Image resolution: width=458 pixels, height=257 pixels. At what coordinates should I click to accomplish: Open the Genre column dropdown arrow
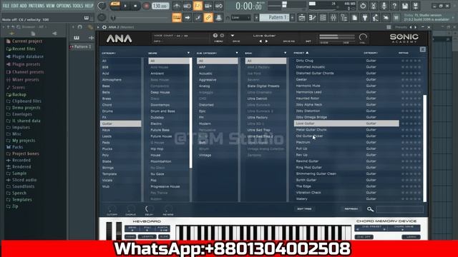pyautogui.click(x=188, y=53)
